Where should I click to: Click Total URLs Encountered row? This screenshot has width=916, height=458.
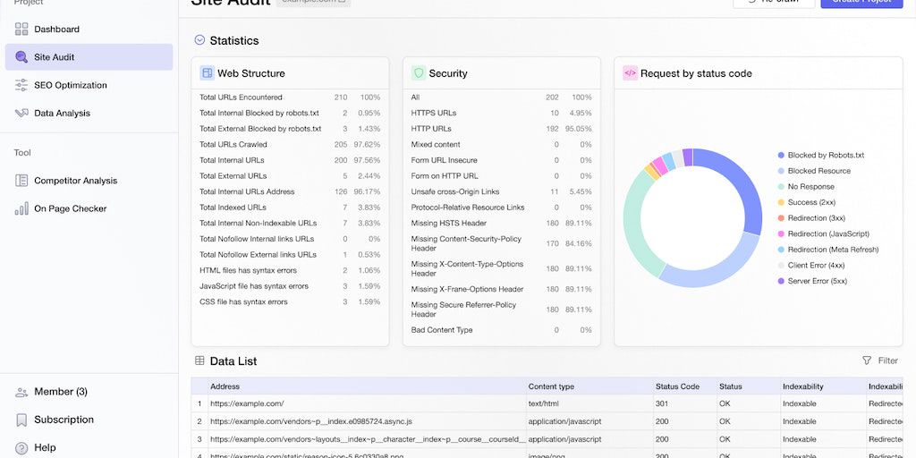290,98
